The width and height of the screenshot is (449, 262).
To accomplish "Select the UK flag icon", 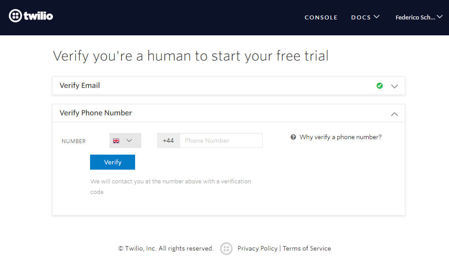I will 116,141.
